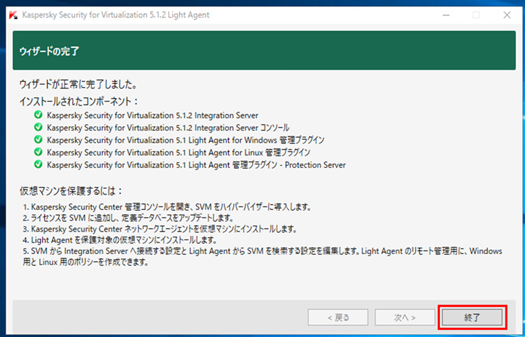
Task: Click green check beside Protection Server plugin
Action: pos(39,164)
